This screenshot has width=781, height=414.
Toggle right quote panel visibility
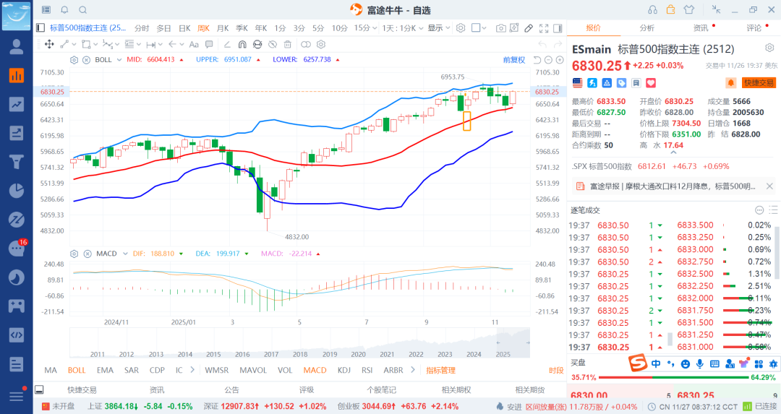(558, 28)
